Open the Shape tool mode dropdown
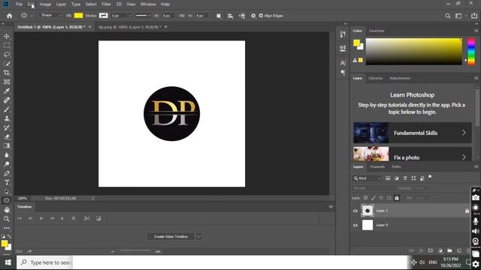 click(51, 15)
